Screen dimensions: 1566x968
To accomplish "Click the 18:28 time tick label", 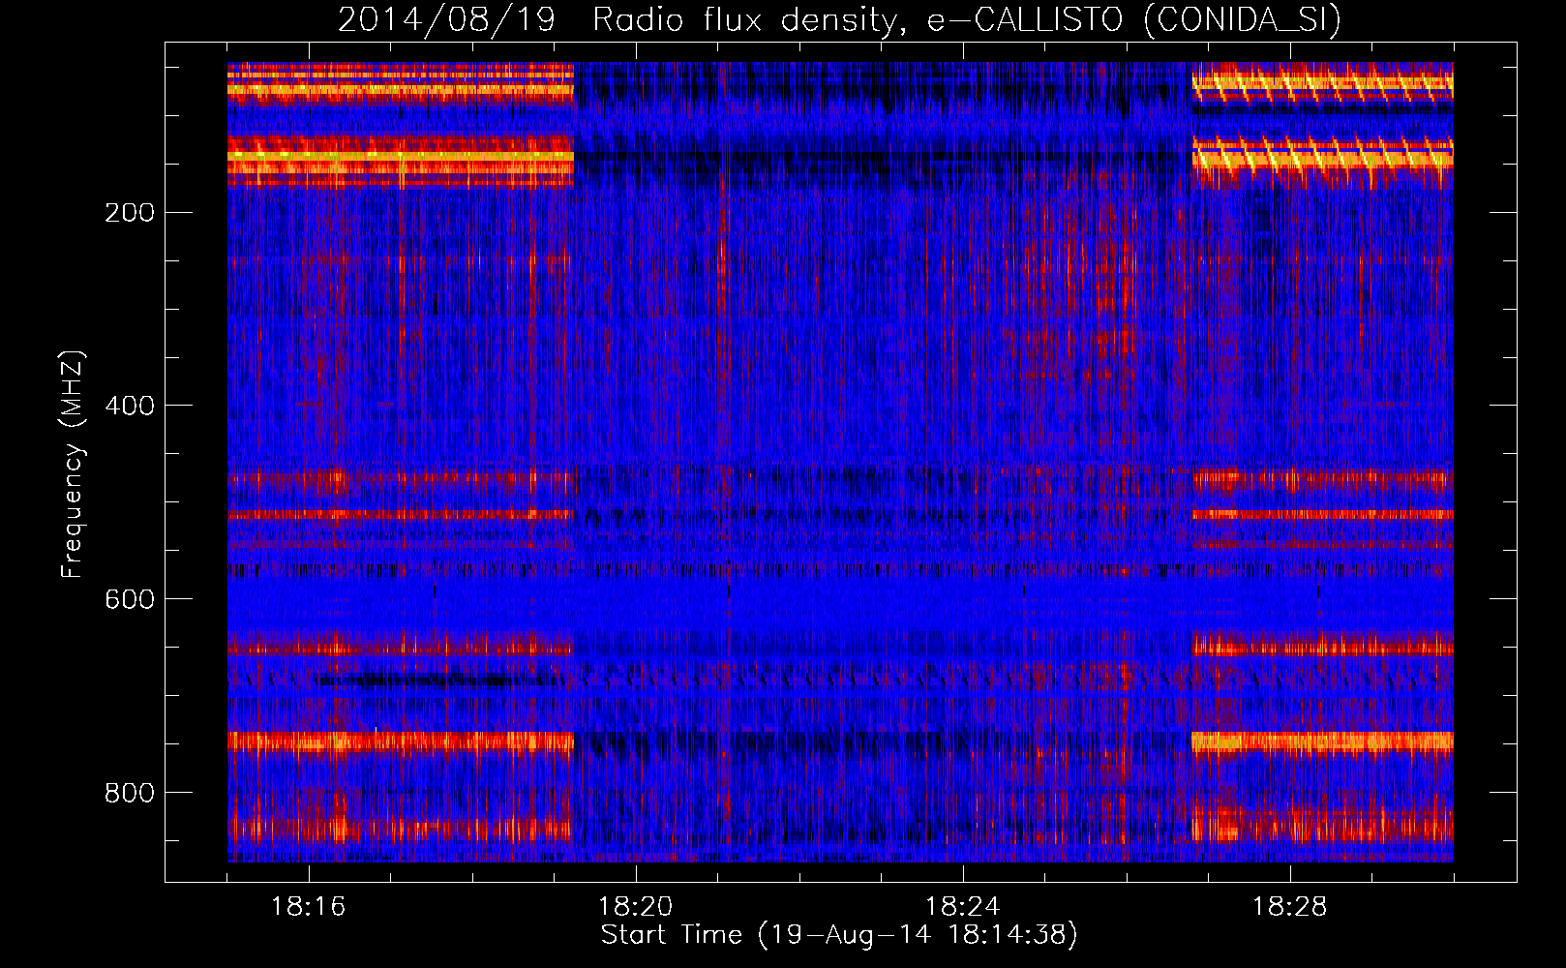I will coord(1290,907).
